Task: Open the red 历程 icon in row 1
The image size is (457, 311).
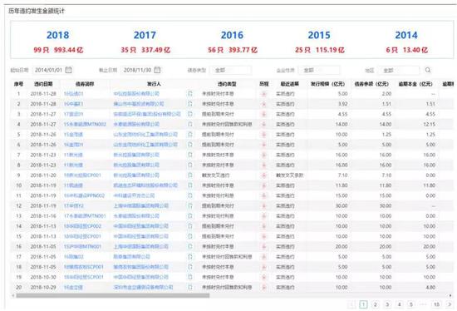Action: tap(263, 94)
